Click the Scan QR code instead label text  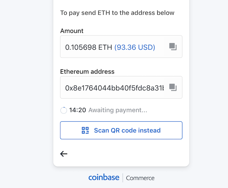pos(127,130)
